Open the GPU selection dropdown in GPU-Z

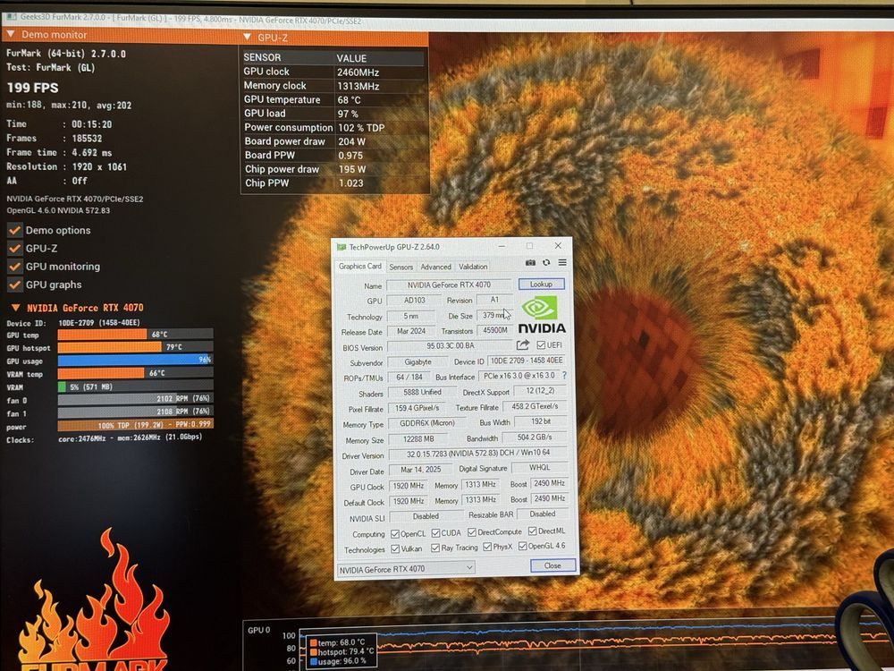[406, 569]
